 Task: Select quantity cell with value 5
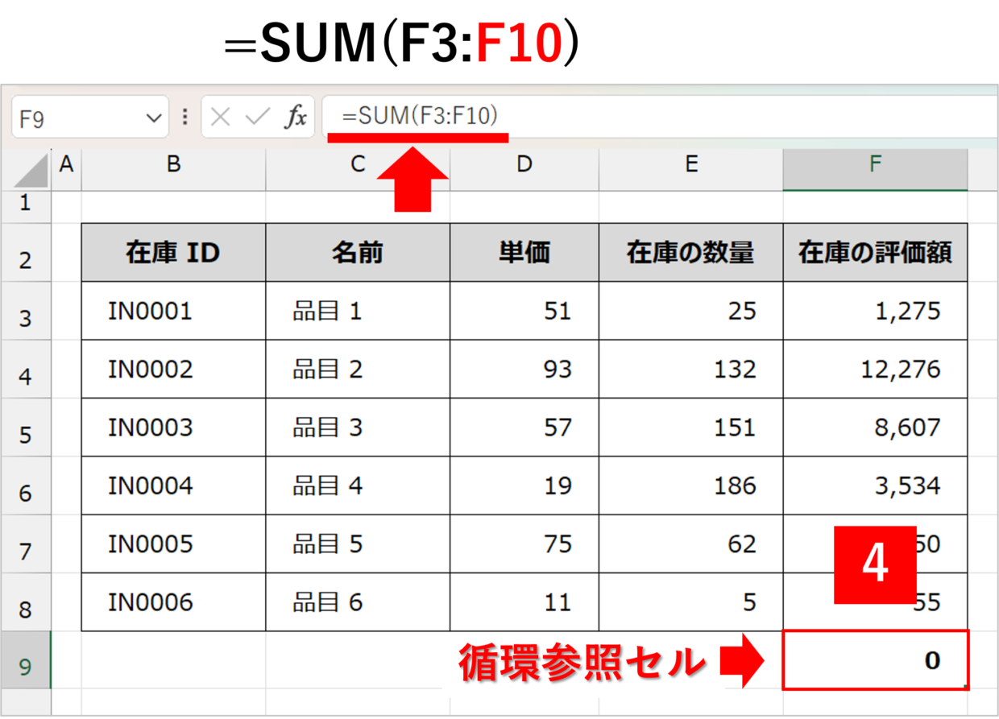click(x=691, y=601)
